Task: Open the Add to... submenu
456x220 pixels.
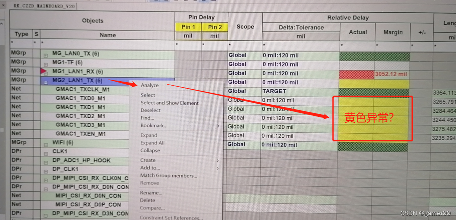Action: point(150,168)
